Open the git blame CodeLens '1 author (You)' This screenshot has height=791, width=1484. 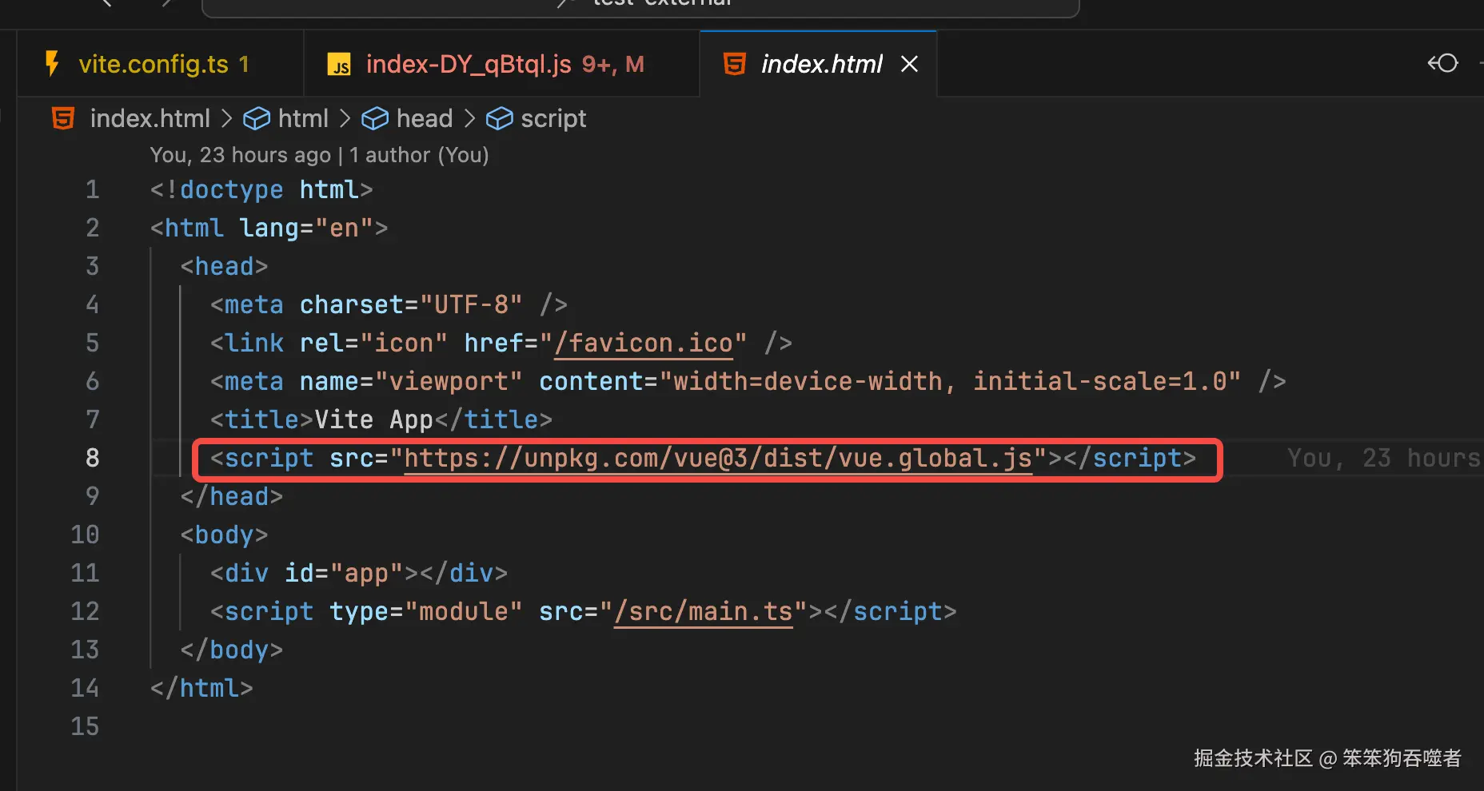pyautogui.click(x=419, y=155)
